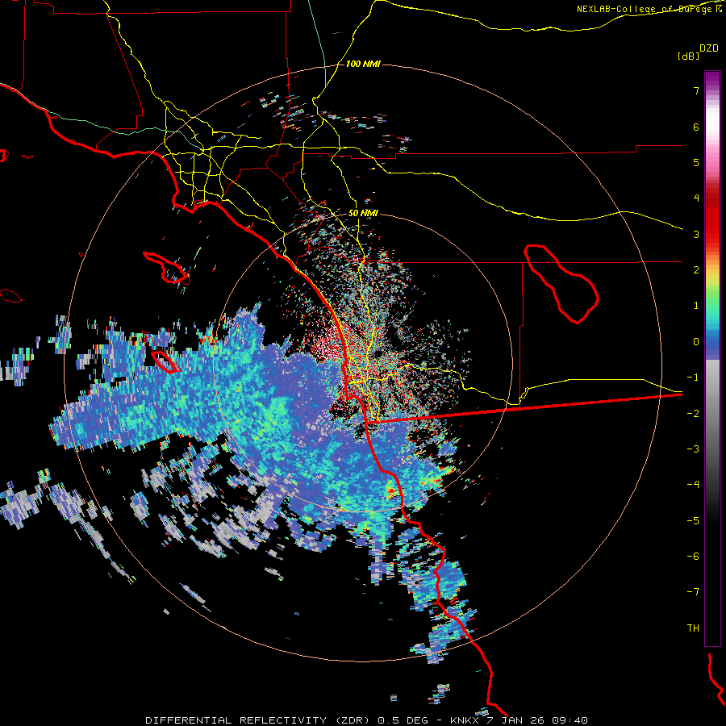Click the [dB] unit label
The width and height of the screenshot is (726, 726).
[x=689, y=56]
